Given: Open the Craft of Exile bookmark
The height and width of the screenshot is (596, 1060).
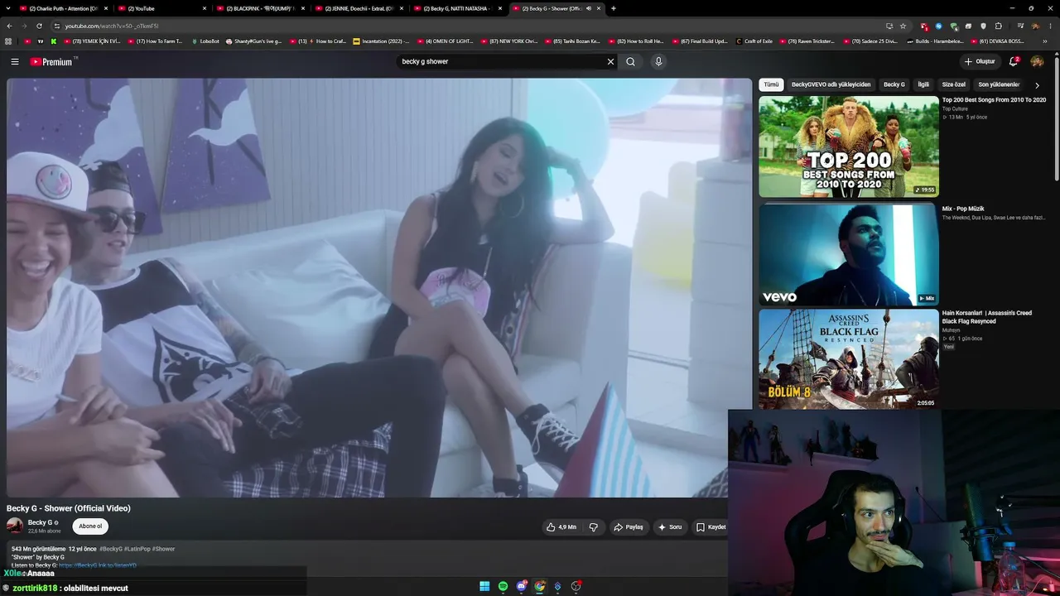Looking at the screenshot, I should pyautogui.click(x=754, y=41).
